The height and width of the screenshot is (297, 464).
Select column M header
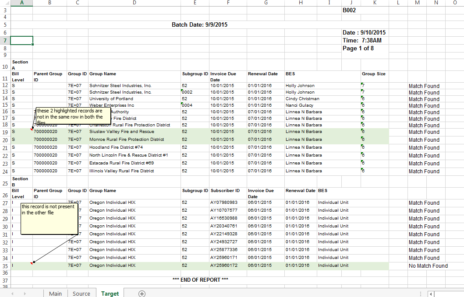417,3
